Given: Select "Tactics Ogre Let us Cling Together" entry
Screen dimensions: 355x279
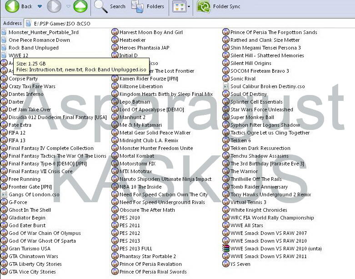Looking at the screenshot, I should point(266,133).
